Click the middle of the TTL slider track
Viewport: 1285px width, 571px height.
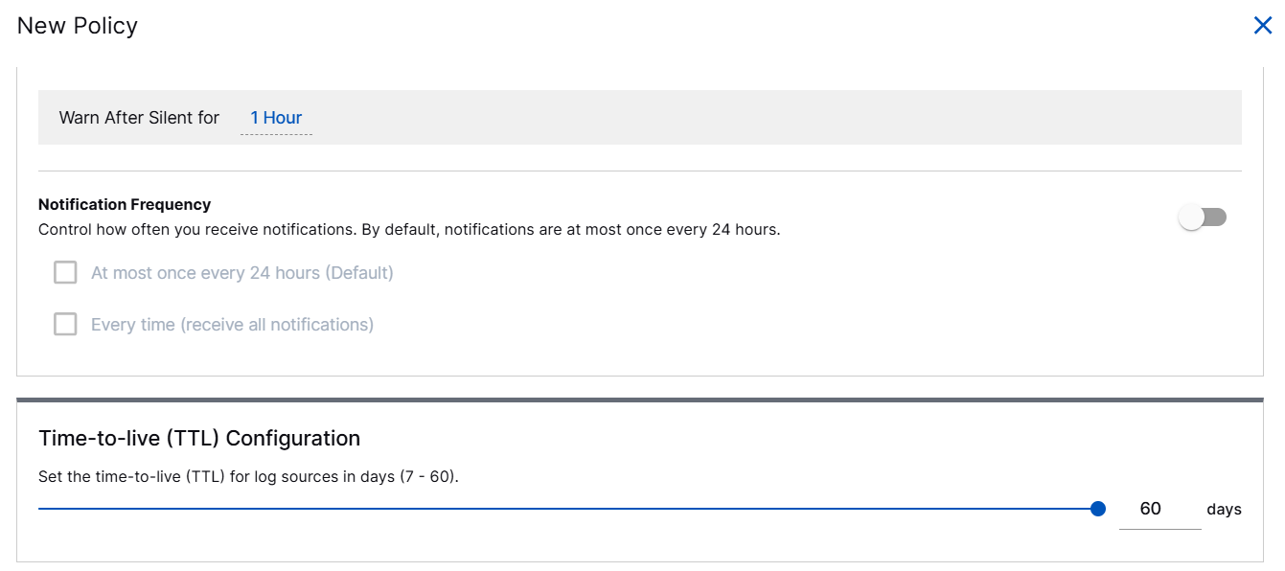pos(568,509)
